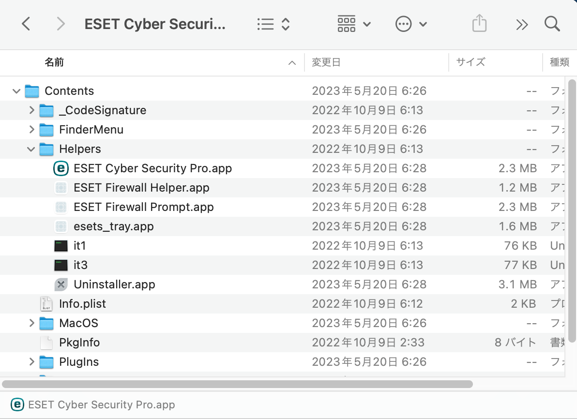Open the grouping options dropdown
The image size is (577, 419).
tap(354, 24)
